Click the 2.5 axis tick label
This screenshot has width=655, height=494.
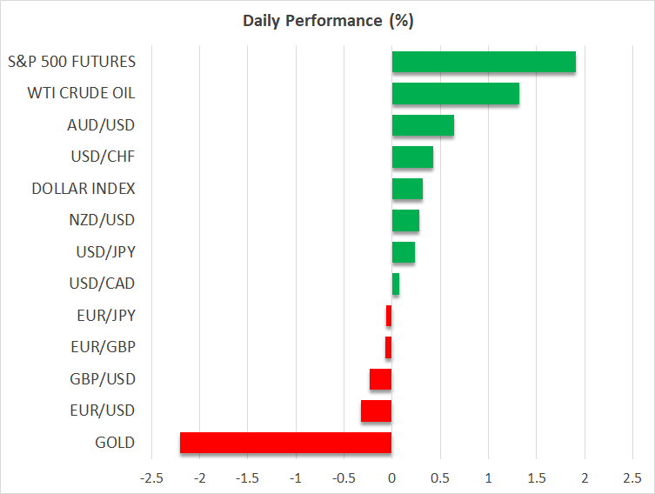632,477
